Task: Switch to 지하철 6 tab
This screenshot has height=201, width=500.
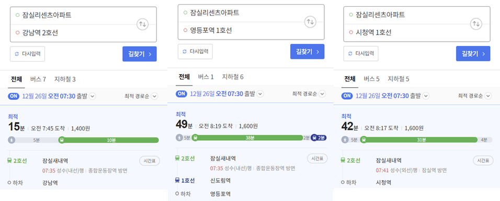Action: coord(233,77)
